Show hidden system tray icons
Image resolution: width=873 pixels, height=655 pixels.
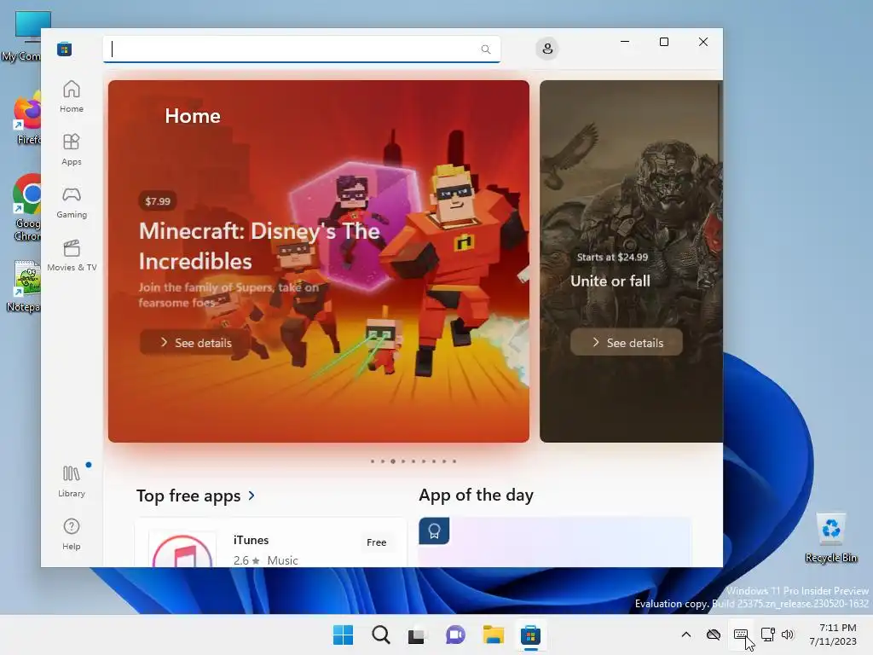pyautogui.click(x=686, y=635)
